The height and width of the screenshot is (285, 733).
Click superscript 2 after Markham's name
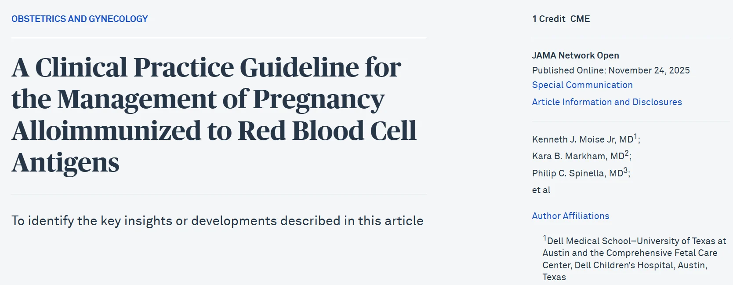[x=627, y=153]
